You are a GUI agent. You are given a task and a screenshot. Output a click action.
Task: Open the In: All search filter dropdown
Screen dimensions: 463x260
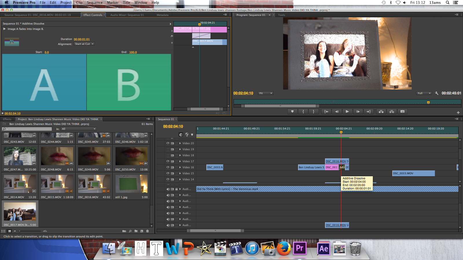point(78,129)
